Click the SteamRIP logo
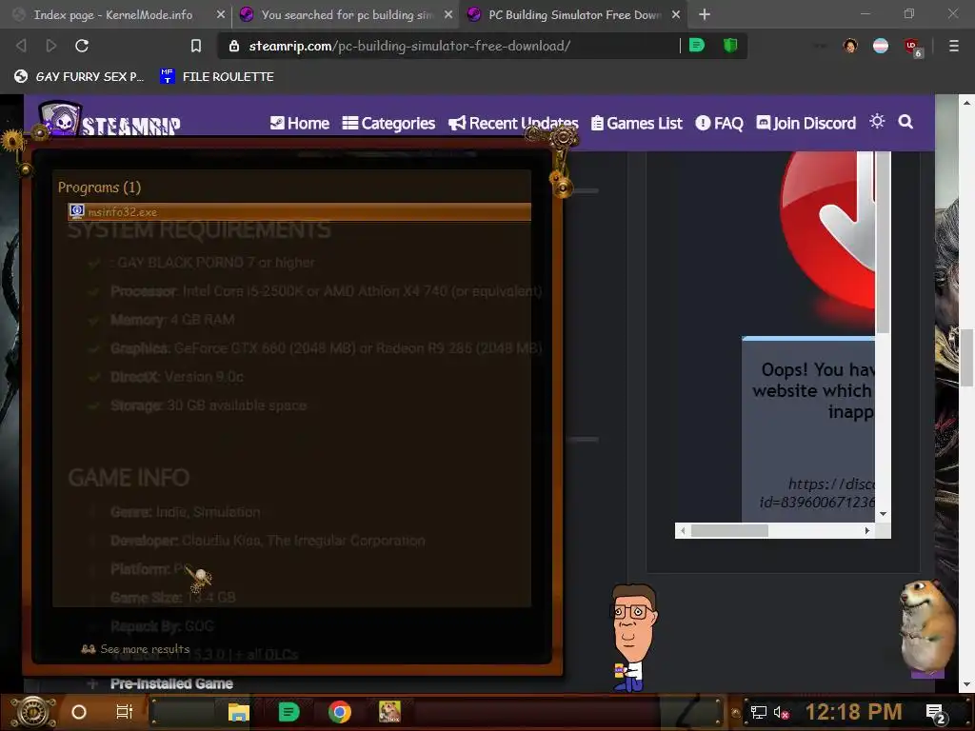Viewport: 975px width, 731px height. click(109, 118)
